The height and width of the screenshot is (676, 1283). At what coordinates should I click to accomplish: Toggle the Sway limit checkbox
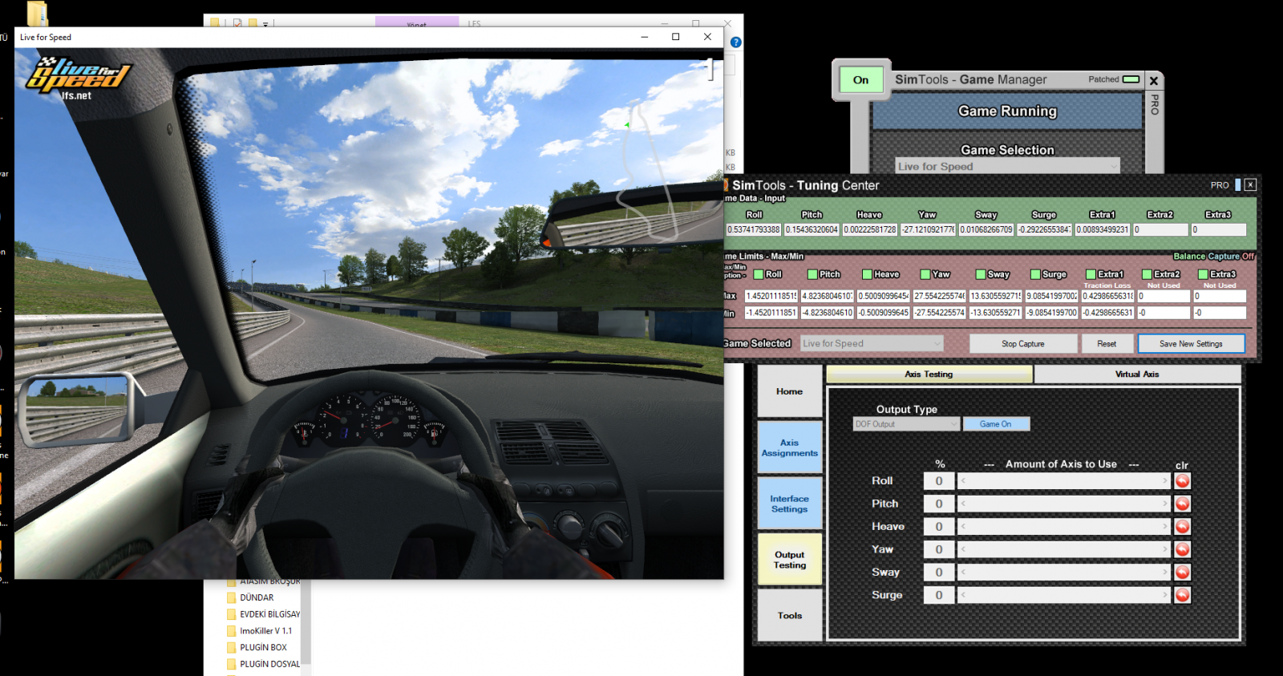[x=981, y=274]
